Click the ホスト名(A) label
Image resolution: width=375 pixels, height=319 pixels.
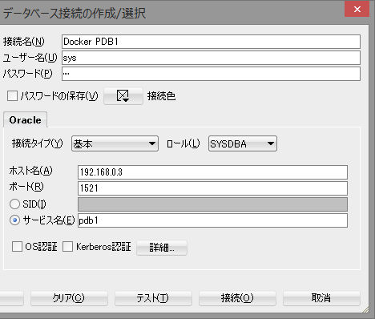pos(30,171)
